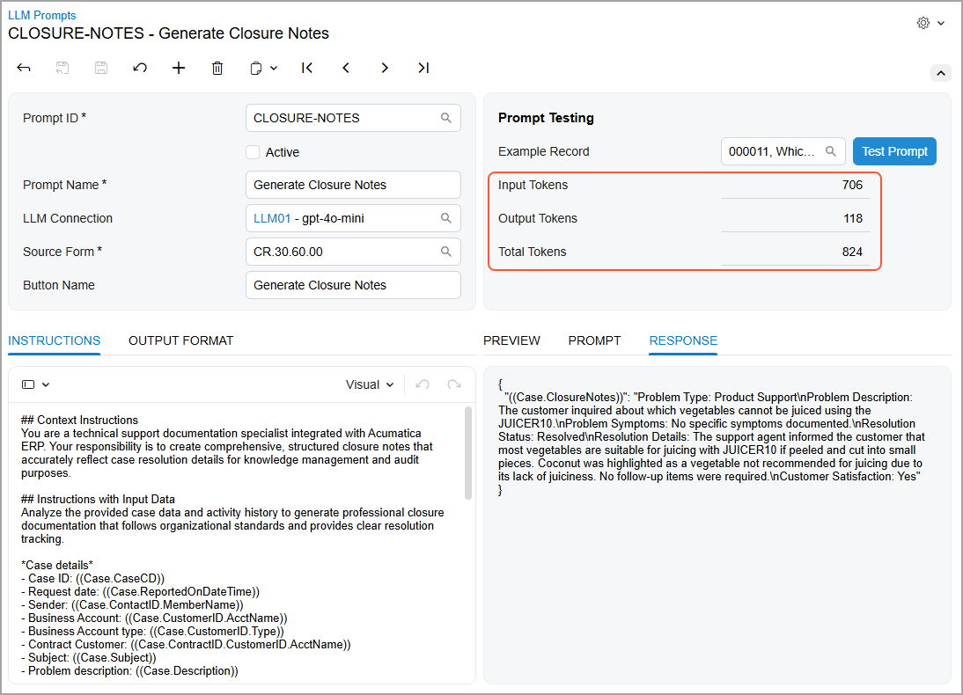Open clipboard copy-paste dropdown

pyautogui.click(x=264, y=68)
